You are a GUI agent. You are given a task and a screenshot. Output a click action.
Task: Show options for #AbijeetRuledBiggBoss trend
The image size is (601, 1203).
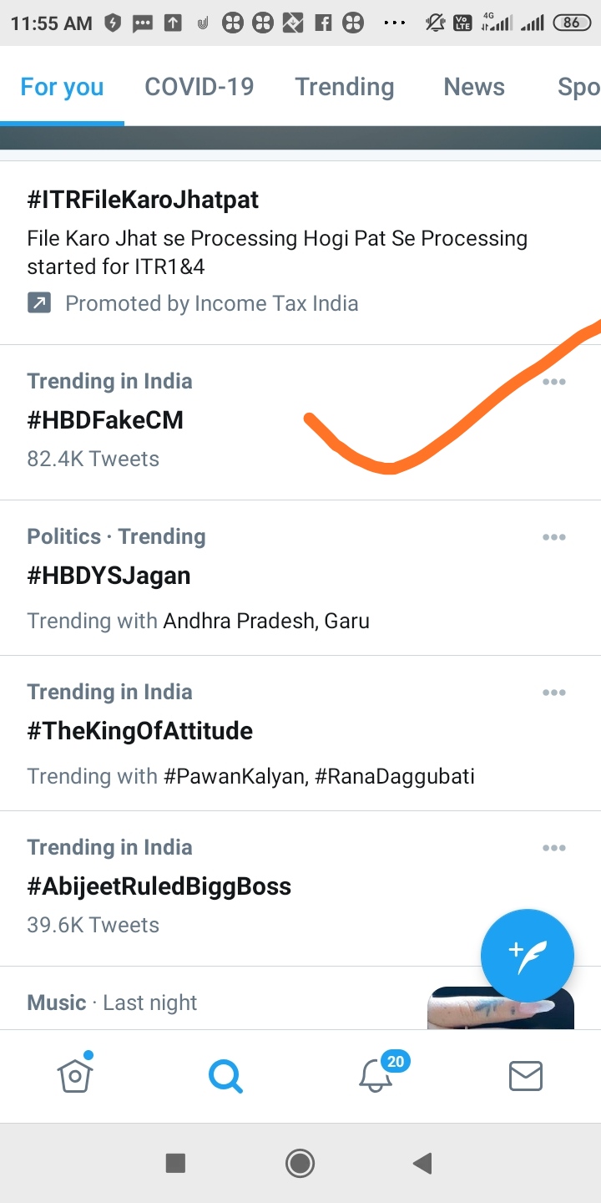(554, 848)
